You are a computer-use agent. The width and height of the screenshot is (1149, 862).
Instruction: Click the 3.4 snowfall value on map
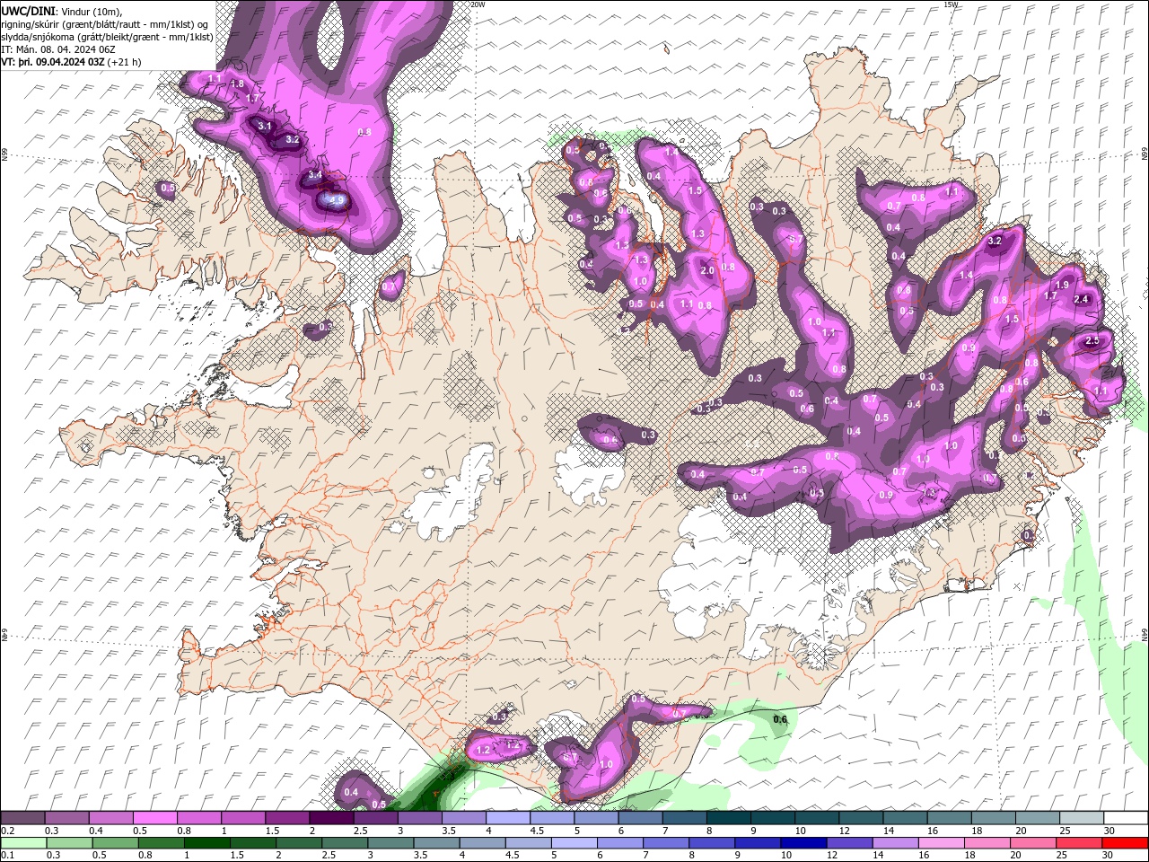[x=315, y=174]
